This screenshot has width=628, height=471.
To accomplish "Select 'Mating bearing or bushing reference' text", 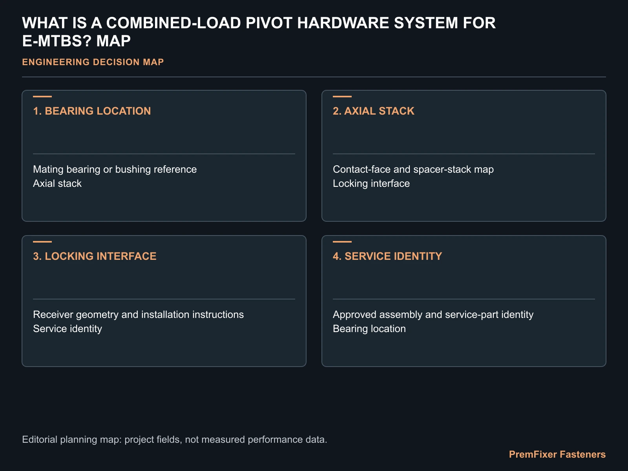I will tap(115, 169).
